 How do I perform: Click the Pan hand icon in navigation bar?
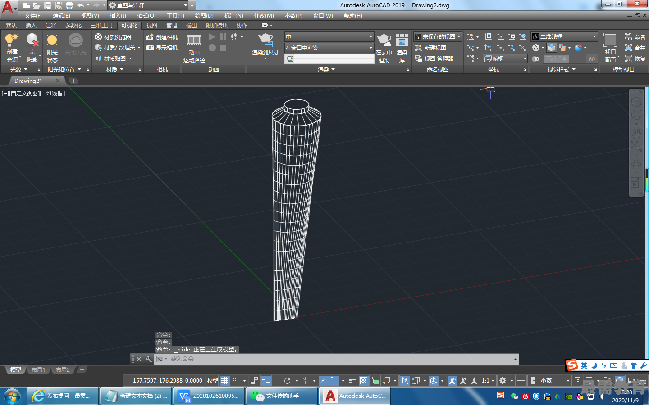point(636,134)
